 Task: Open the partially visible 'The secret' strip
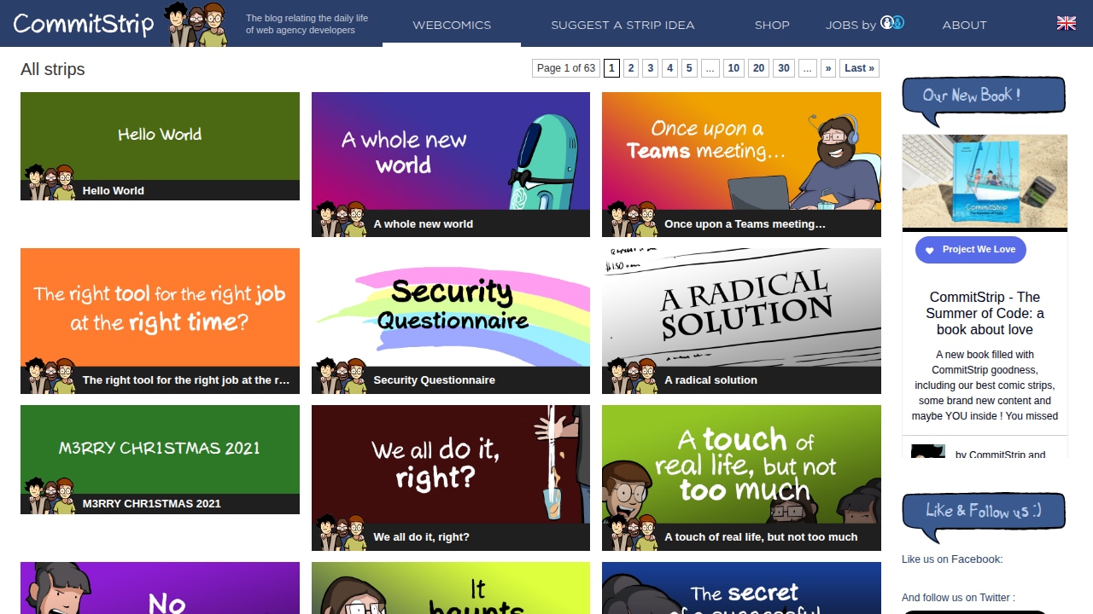pos(741,588)
